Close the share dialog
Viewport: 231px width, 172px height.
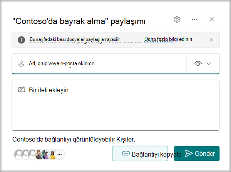tap(211, 19)
